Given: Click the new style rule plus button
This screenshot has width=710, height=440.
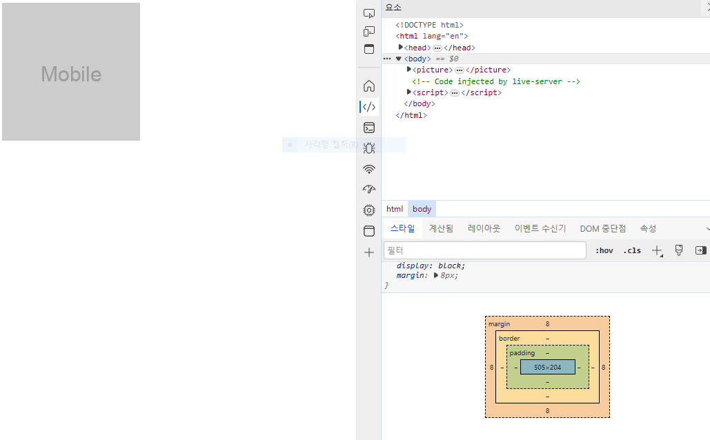Looking at the screenshot, I should (657, 250).
